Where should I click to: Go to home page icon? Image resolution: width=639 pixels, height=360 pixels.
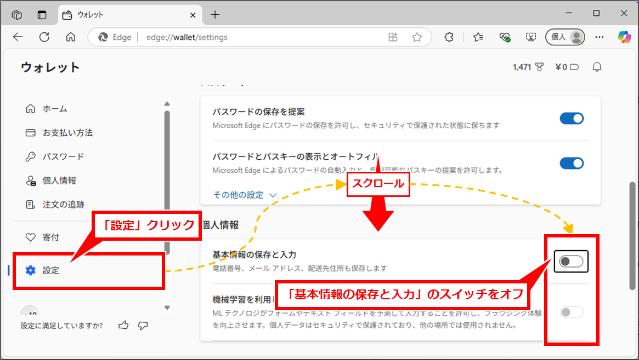click(x=71, y=37)
